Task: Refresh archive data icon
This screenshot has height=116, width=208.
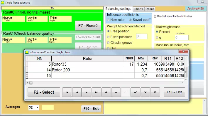Action: pos(155,92)
